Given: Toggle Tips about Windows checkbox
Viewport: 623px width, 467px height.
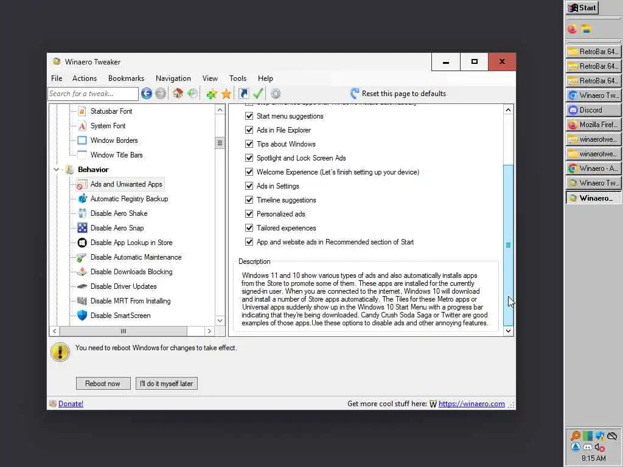Looking at the screenshot, I should tap(249, 144).
